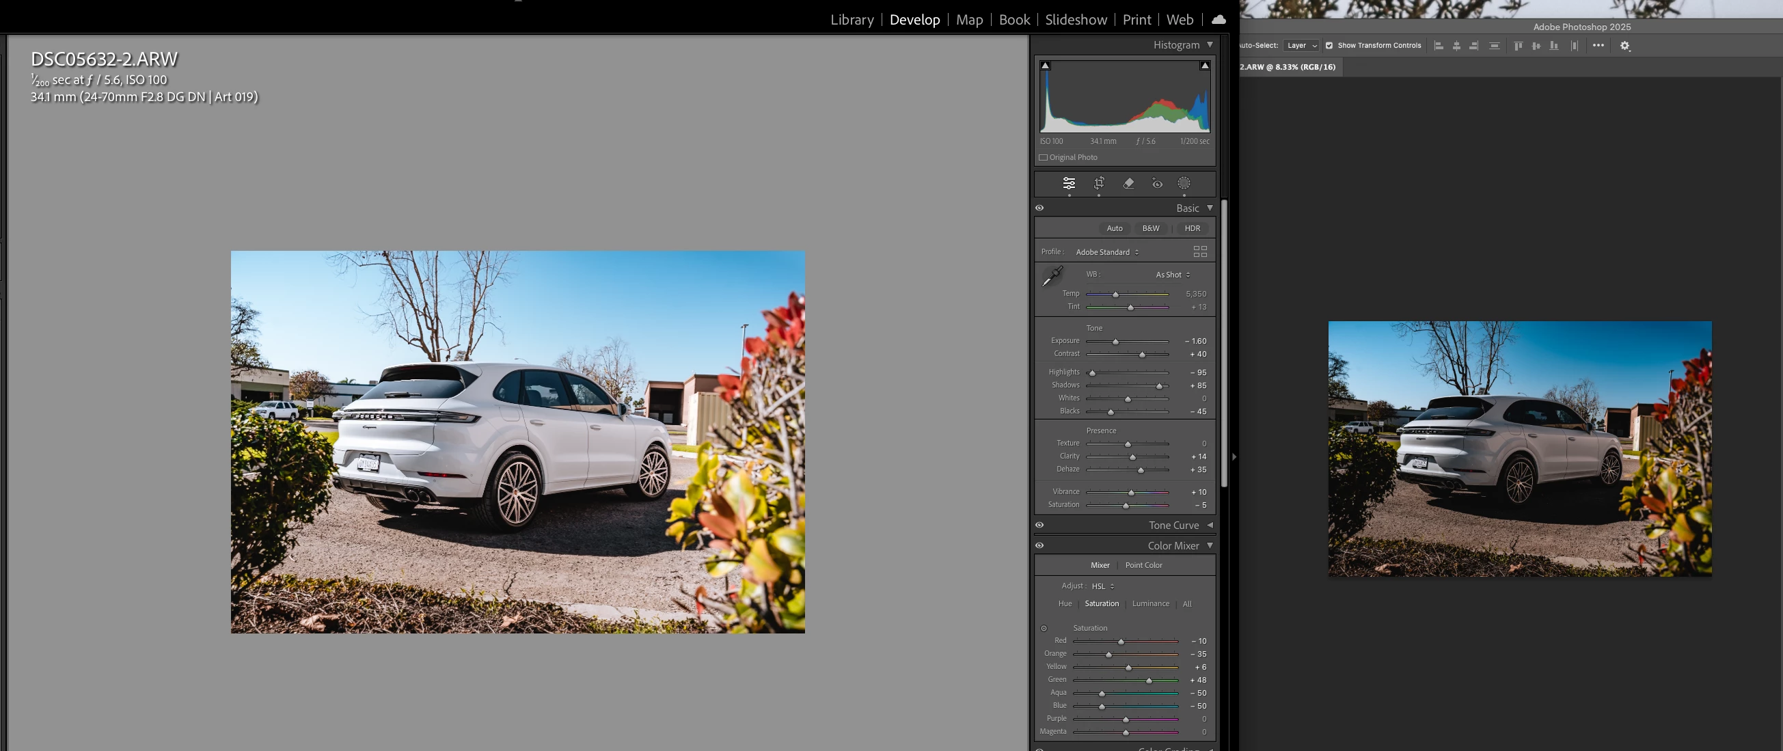Open the Red Eye correction tool
Viewport: 1783px width, 751px height.
[x=1157, y=183]
